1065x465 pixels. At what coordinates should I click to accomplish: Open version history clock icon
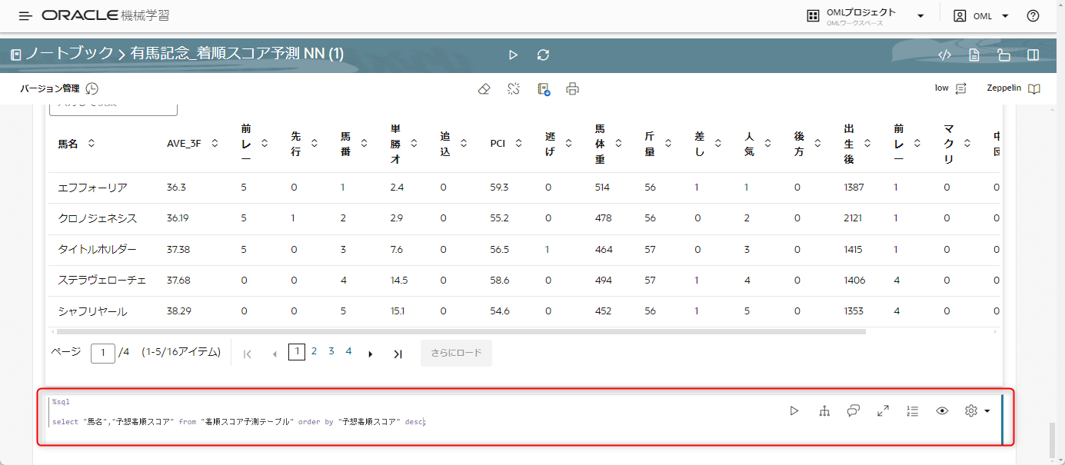pyautogui.click(x=92, y=89)
